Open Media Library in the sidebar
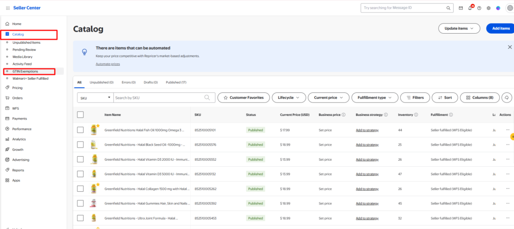The height and width of the screenshot is (229, 514). coord(23,57)
